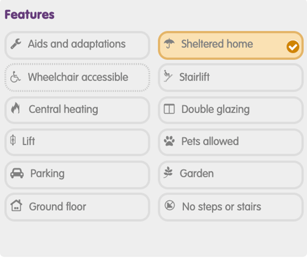Click the wheelchair icon
The height and width of the screenshot is (258, 307).
tap(15, 77)
